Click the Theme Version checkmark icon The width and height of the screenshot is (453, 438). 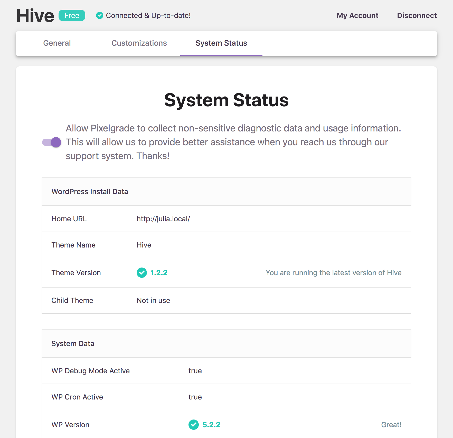(x=141, y=273)
